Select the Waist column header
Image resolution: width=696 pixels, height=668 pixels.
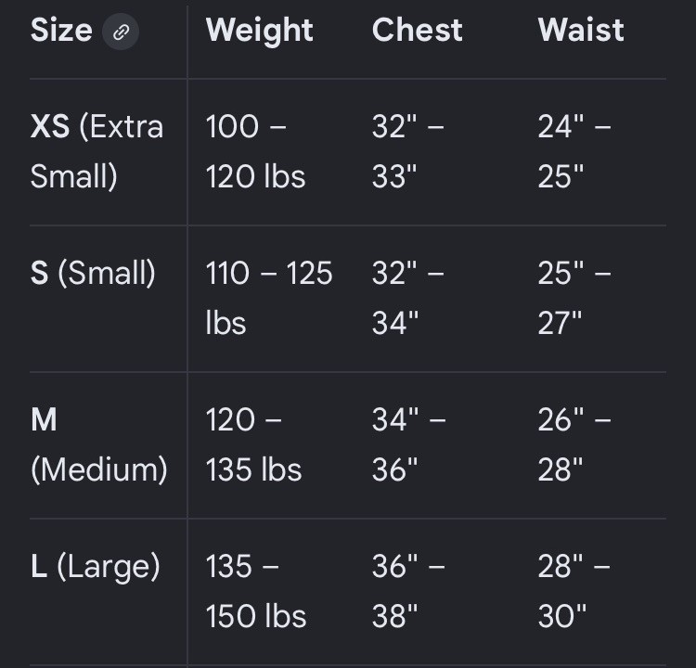point(581,31)
